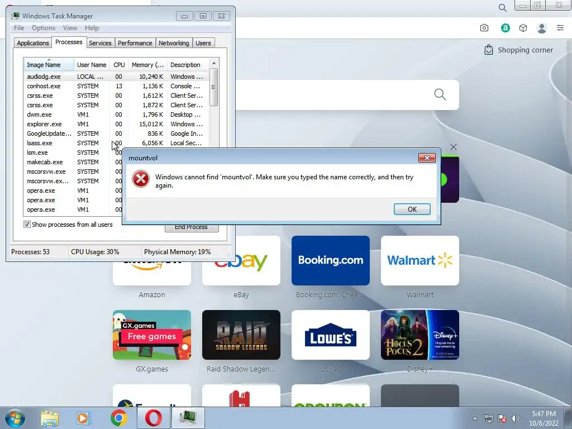572x429 pixels.
Task: Open the Options menu in Task Manager
Action: click(x=44, y=28)
